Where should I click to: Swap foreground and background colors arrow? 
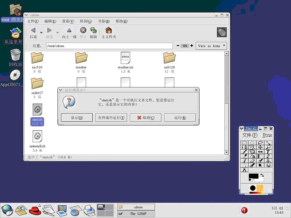[x=262, y=175]
